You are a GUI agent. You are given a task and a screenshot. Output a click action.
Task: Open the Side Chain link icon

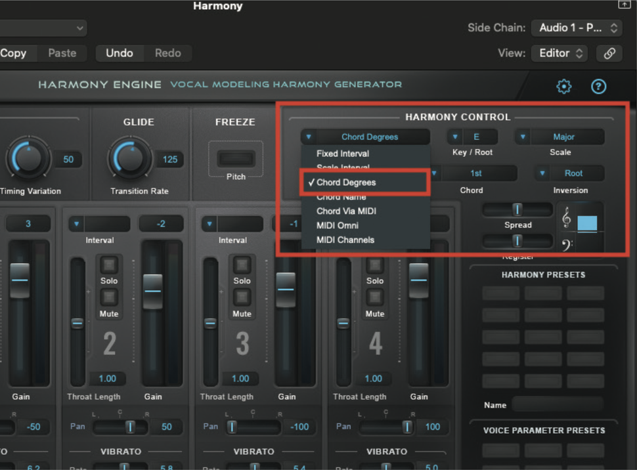[x=608, y=53]
